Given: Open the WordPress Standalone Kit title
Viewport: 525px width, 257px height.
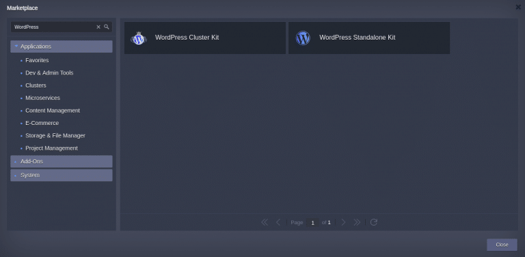Looking at the screenshot, I should 358,38.
